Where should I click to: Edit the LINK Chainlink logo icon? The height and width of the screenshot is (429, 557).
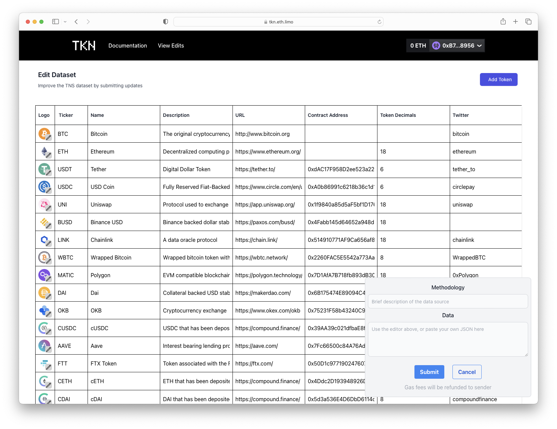(x=49, y=244)
